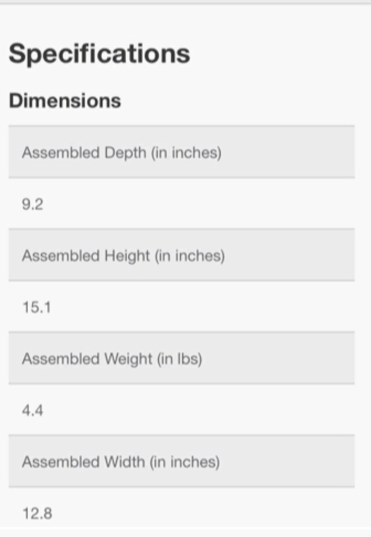This screenshot has height=537, width=371.
Task: Click the Assembled Weight (in lbs) row
Action: point(181,358)
